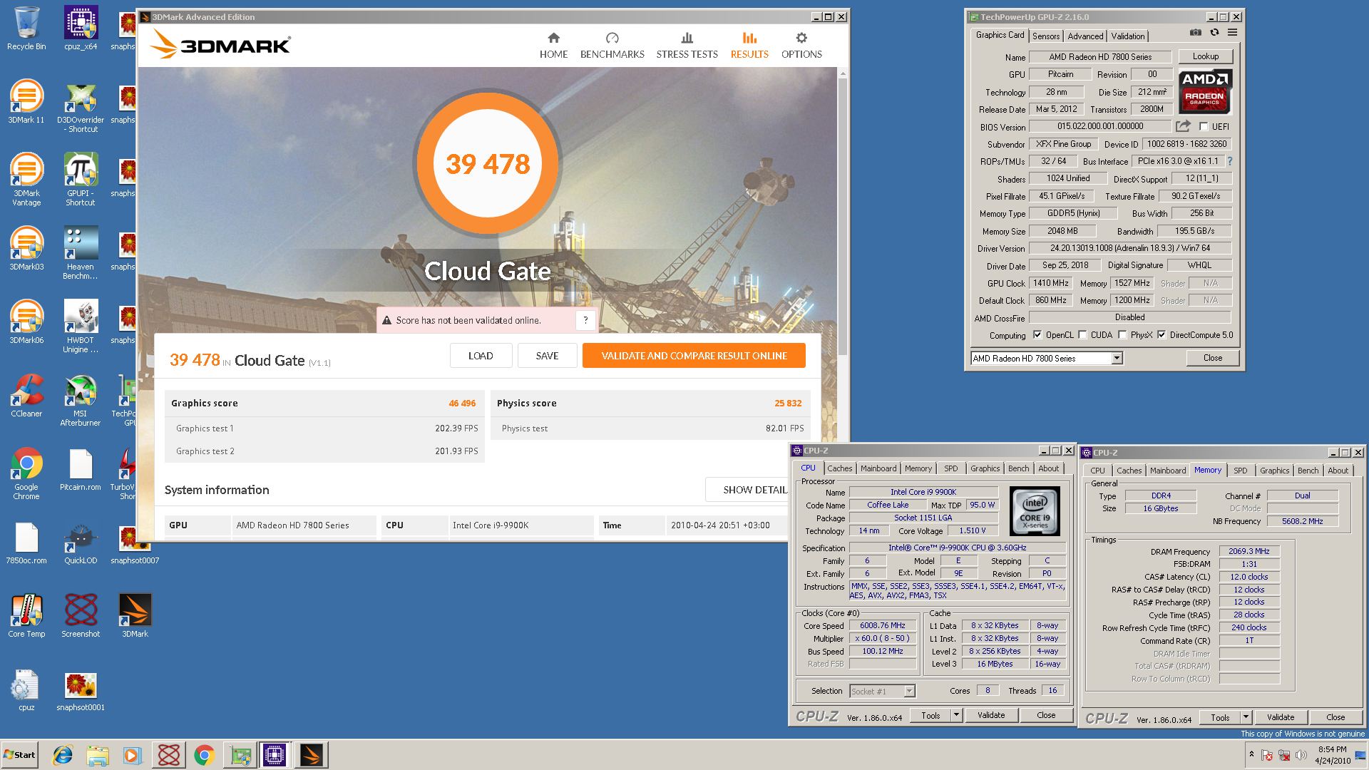Click volume speaker tray icon
The height and width of the screenshot is (770, 1369).
[1301, 755]
